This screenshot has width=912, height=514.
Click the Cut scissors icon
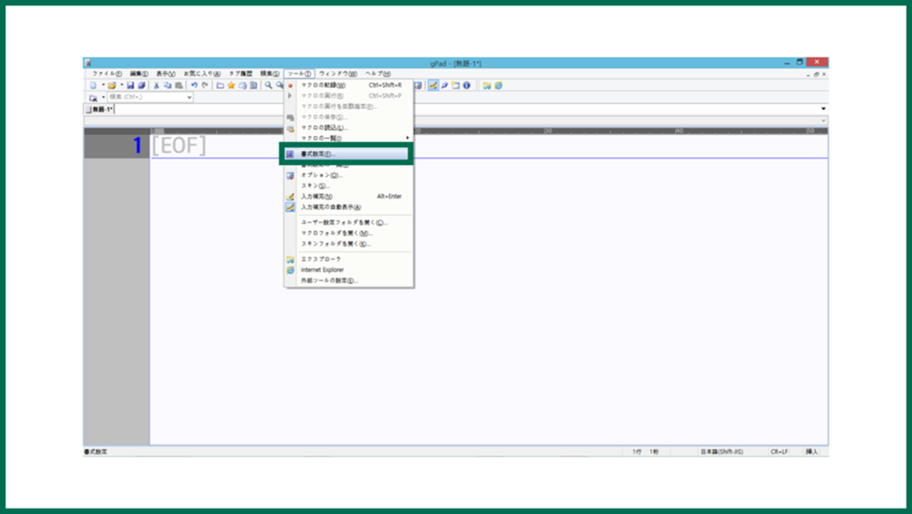(x=157, y=85)
